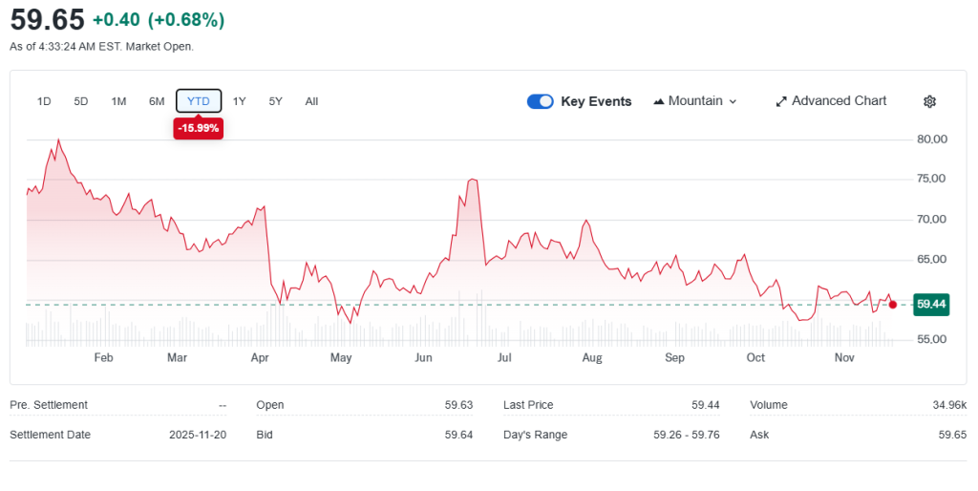Click the Volume label
This screenshot has width=978, height=491.
click(769, 405)
